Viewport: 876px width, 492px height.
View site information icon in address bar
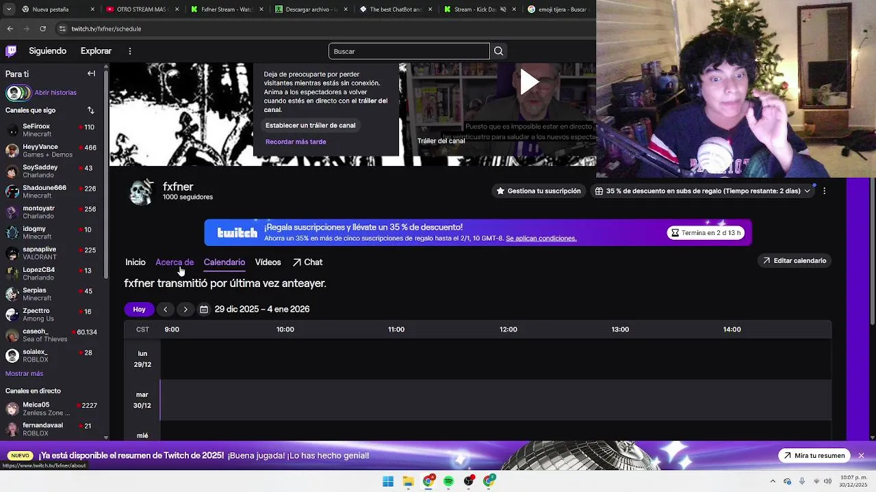62,29
